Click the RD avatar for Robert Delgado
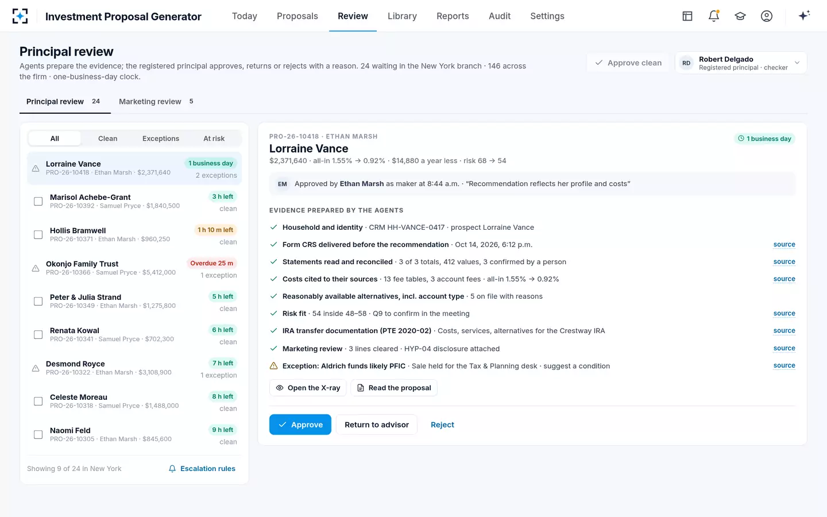The image size is (827, 517). click(686, 63)
